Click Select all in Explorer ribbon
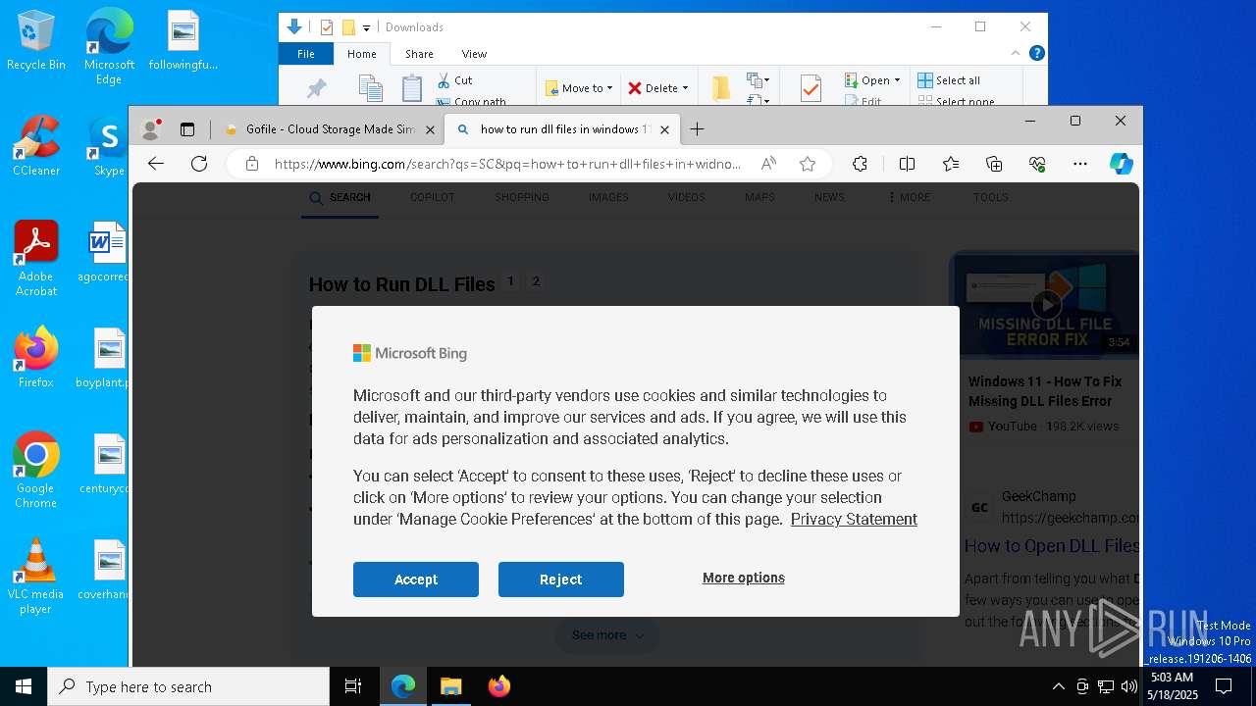Viewport: 1256px width, 706px height. (x=949, y=80)
